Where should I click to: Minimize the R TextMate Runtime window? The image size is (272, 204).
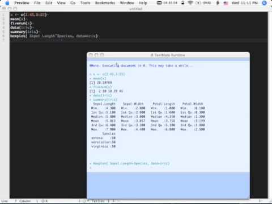pyautogui.click(x=96, y=55)
